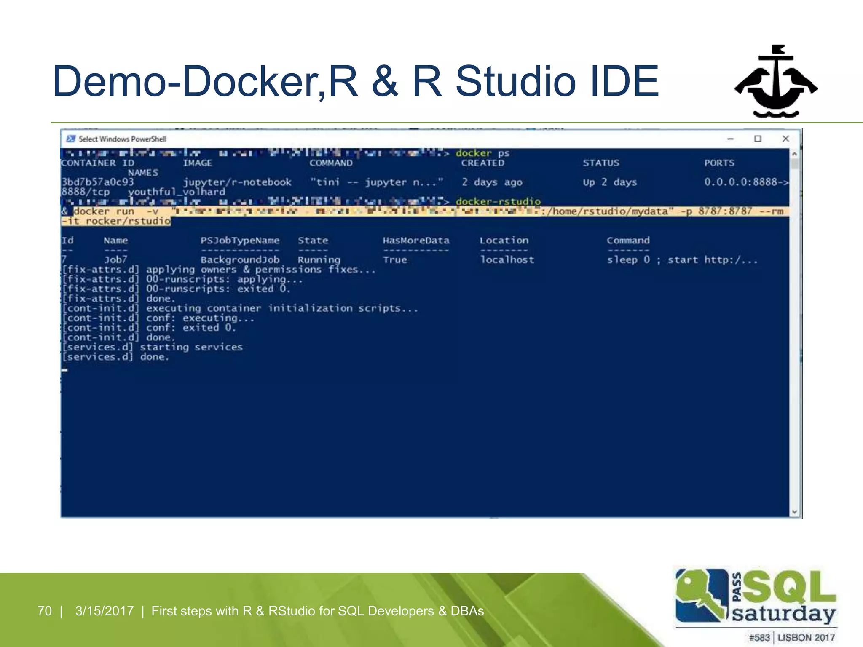Screen dimensions: 863x647
Task: Click the vertical scrollbar thumb in PowerShell
Action: 794,164
